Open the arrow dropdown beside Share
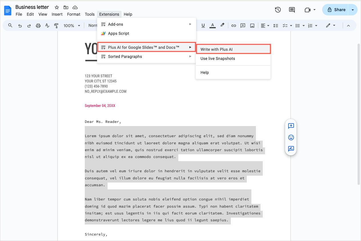Screen dimensions: 361x241 click(353, 10)
